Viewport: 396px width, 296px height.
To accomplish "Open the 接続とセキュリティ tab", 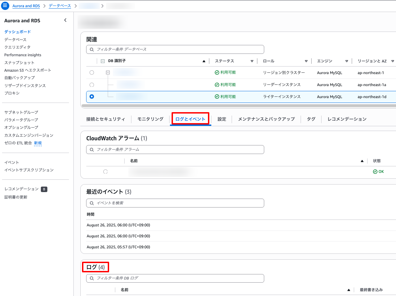I will click(106, 119).
